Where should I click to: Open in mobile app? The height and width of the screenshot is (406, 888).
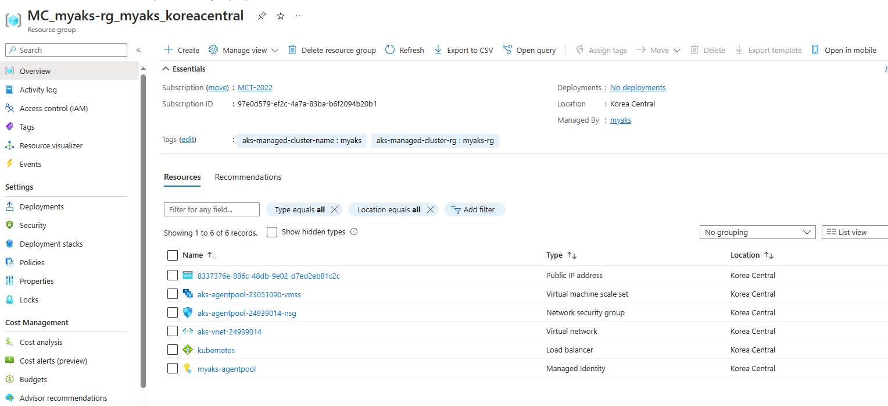pyautogui.click(x=844, y=50)
